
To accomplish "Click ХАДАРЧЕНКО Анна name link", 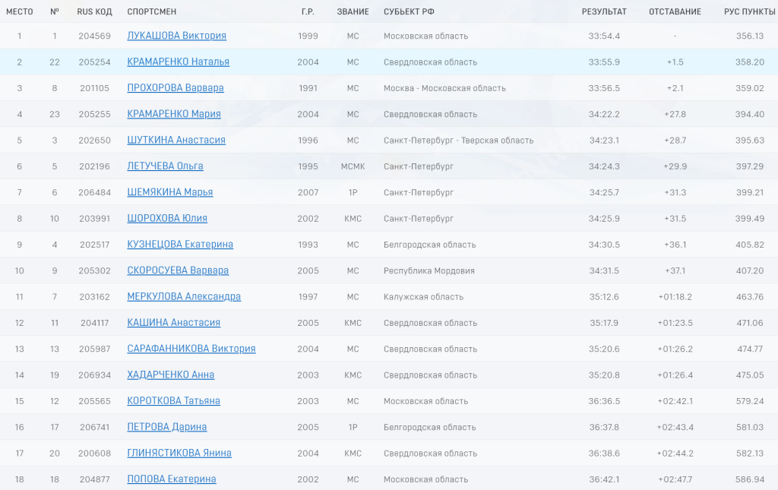I will click(x=171, y=375).
